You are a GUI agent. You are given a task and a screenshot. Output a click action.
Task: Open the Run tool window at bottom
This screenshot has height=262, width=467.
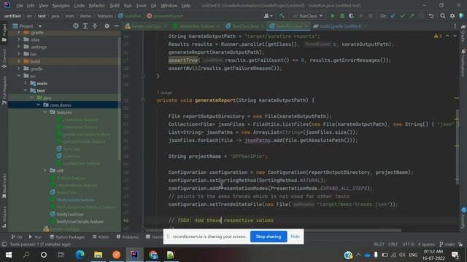click(35, 237)
